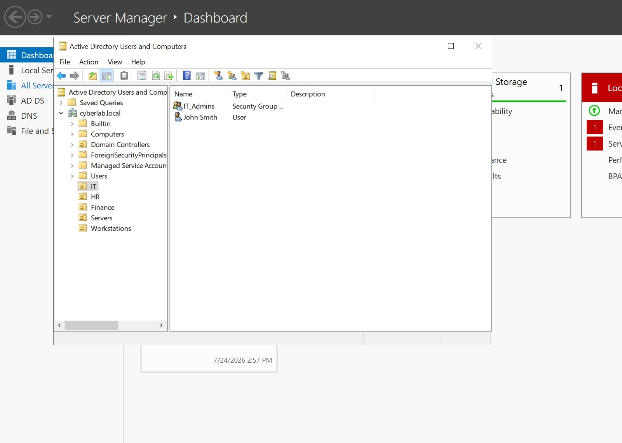Click the clipboard Paste toolbar icon
622x443 pixels.
pyautogui.click(x=124, y=76)
